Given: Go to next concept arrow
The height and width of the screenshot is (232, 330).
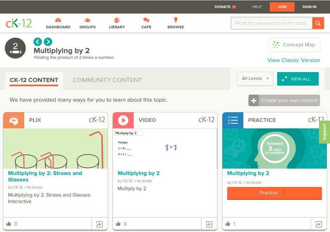Looking at the screenshot, I should [x=48, y=42].
